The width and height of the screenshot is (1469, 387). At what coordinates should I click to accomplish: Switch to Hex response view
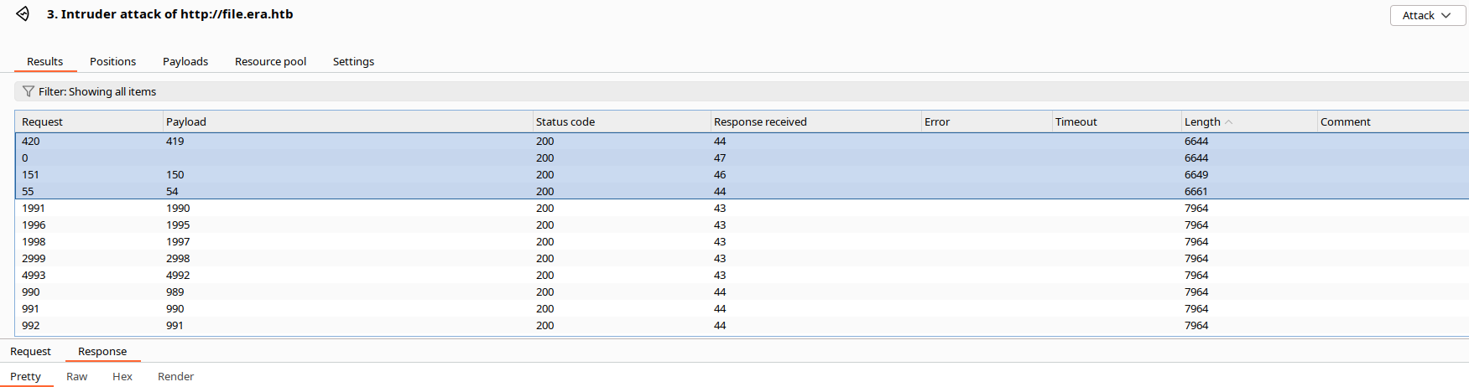click(122, 376)
